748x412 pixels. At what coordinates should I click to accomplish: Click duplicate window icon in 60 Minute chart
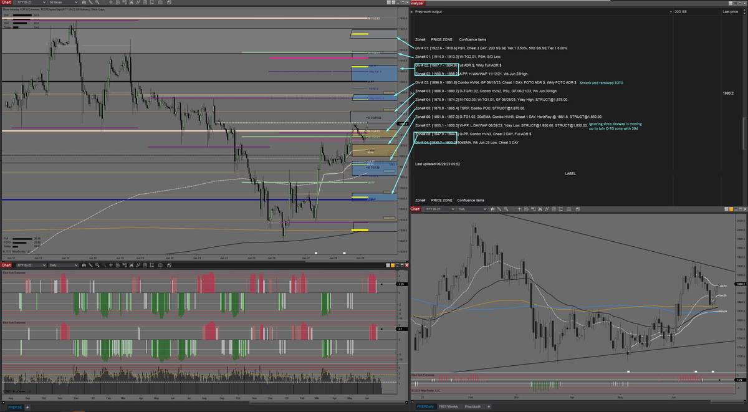[170, 4]
